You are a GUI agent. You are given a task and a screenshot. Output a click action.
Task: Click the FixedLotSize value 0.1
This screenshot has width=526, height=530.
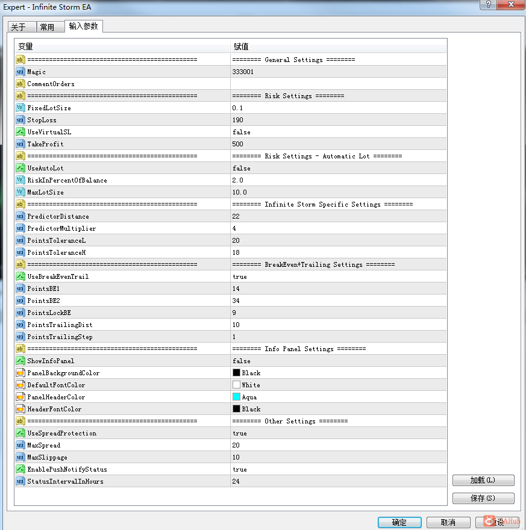point(237,108)
